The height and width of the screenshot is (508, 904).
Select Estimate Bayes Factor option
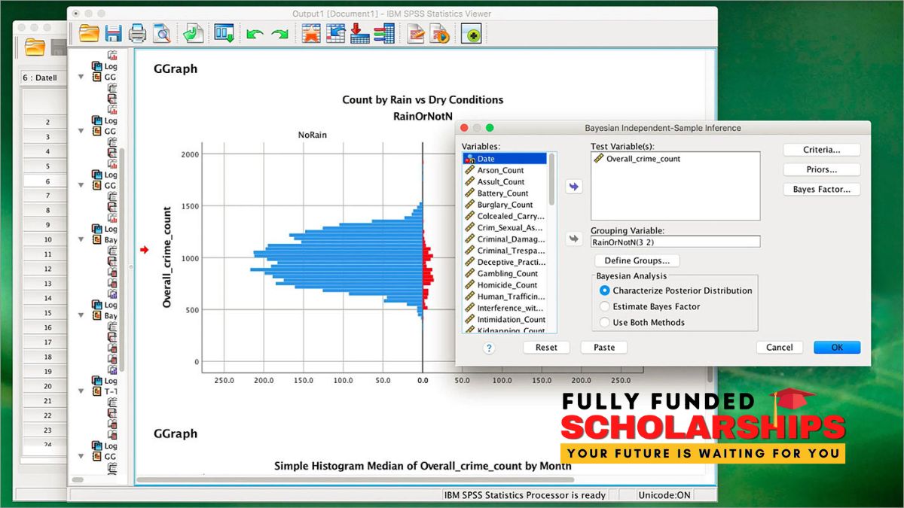(650, 306)
